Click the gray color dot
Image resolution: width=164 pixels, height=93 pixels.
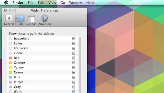click(x=11, y=87)
